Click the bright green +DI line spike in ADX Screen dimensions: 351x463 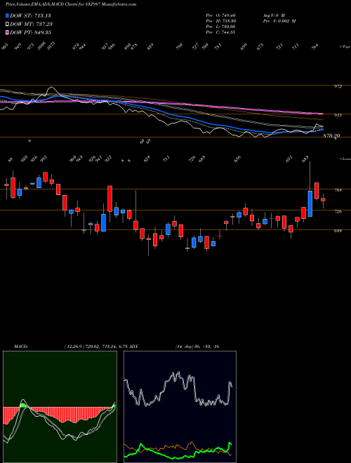[230, 443]
